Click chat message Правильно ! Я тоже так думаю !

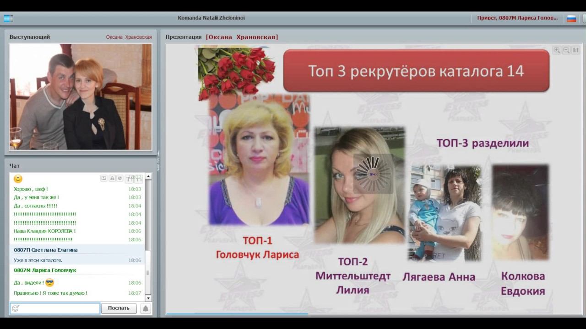coord(50,293)
